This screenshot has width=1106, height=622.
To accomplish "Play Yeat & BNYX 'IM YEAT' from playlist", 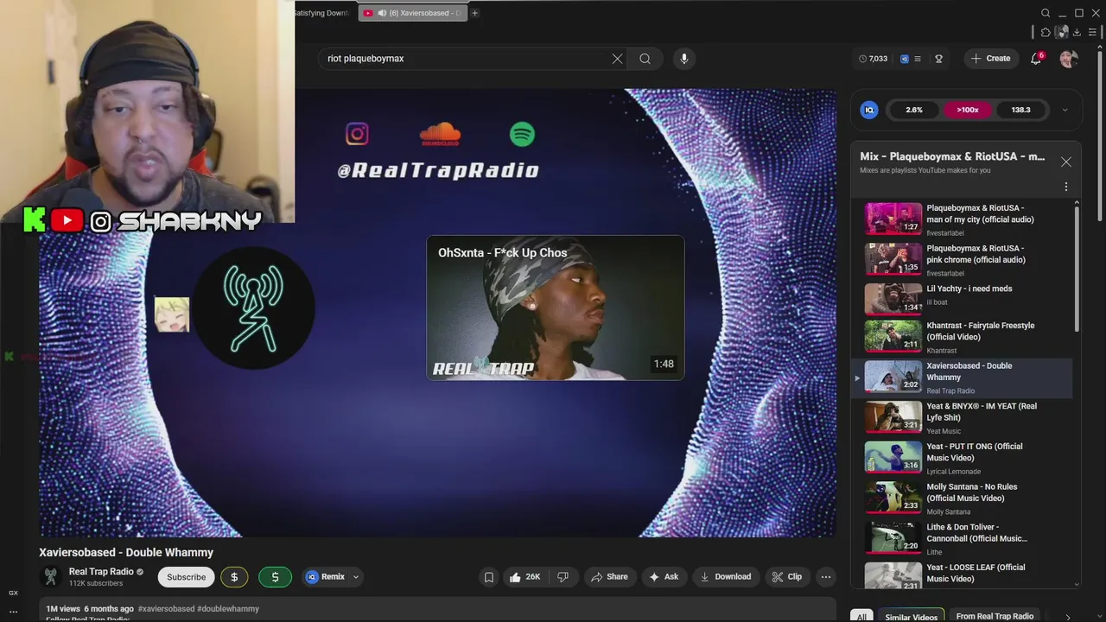I will (968, 418).
